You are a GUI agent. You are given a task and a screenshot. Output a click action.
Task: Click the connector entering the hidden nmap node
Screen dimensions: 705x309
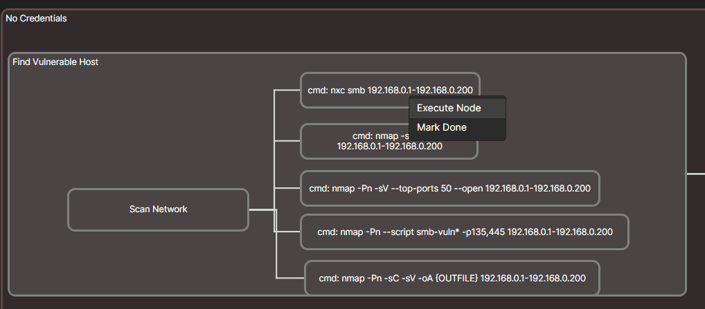[x=287, y=142]
